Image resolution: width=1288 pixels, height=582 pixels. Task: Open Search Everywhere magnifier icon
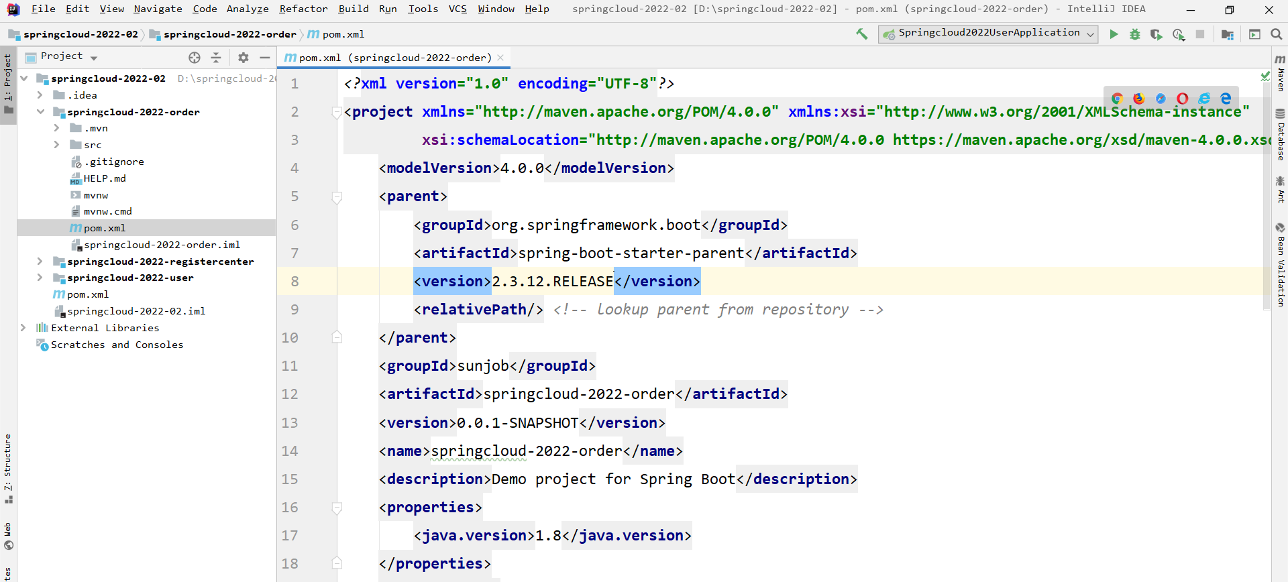(x=1276, y=34)
